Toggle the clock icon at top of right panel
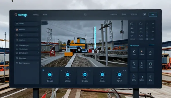171x98 pixels. tap(132, 24)
